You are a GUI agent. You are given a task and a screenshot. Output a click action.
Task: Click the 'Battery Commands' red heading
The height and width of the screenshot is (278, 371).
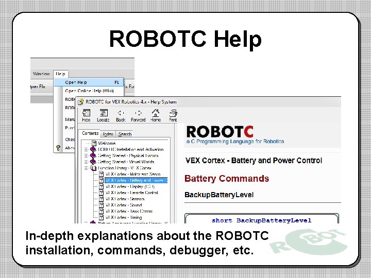227,179
